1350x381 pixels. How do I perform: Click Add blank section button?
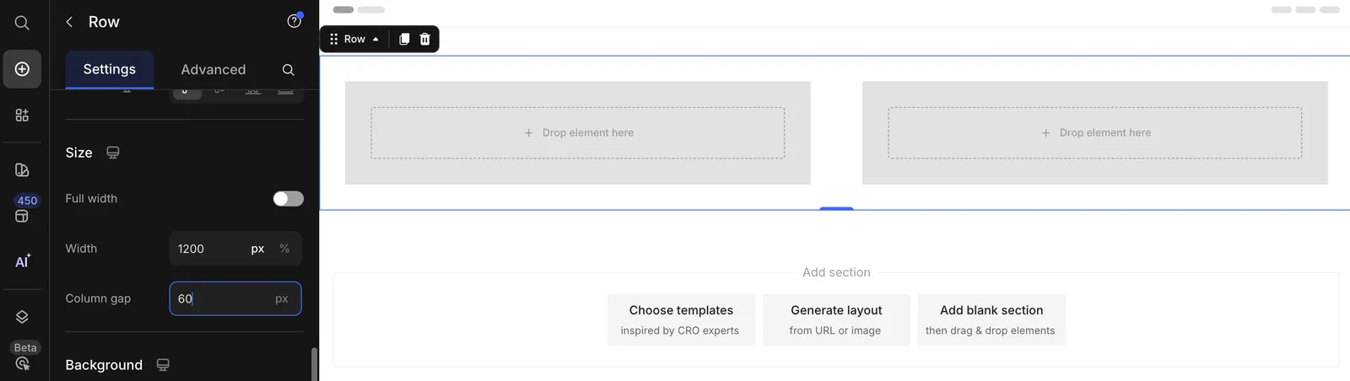[x=991, y=319]
